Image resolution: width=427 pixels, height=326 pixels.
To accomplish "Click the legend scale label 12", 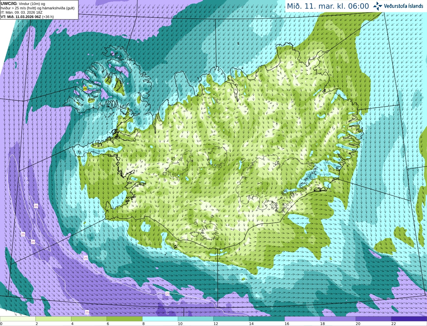I will [x=216, y=324].
